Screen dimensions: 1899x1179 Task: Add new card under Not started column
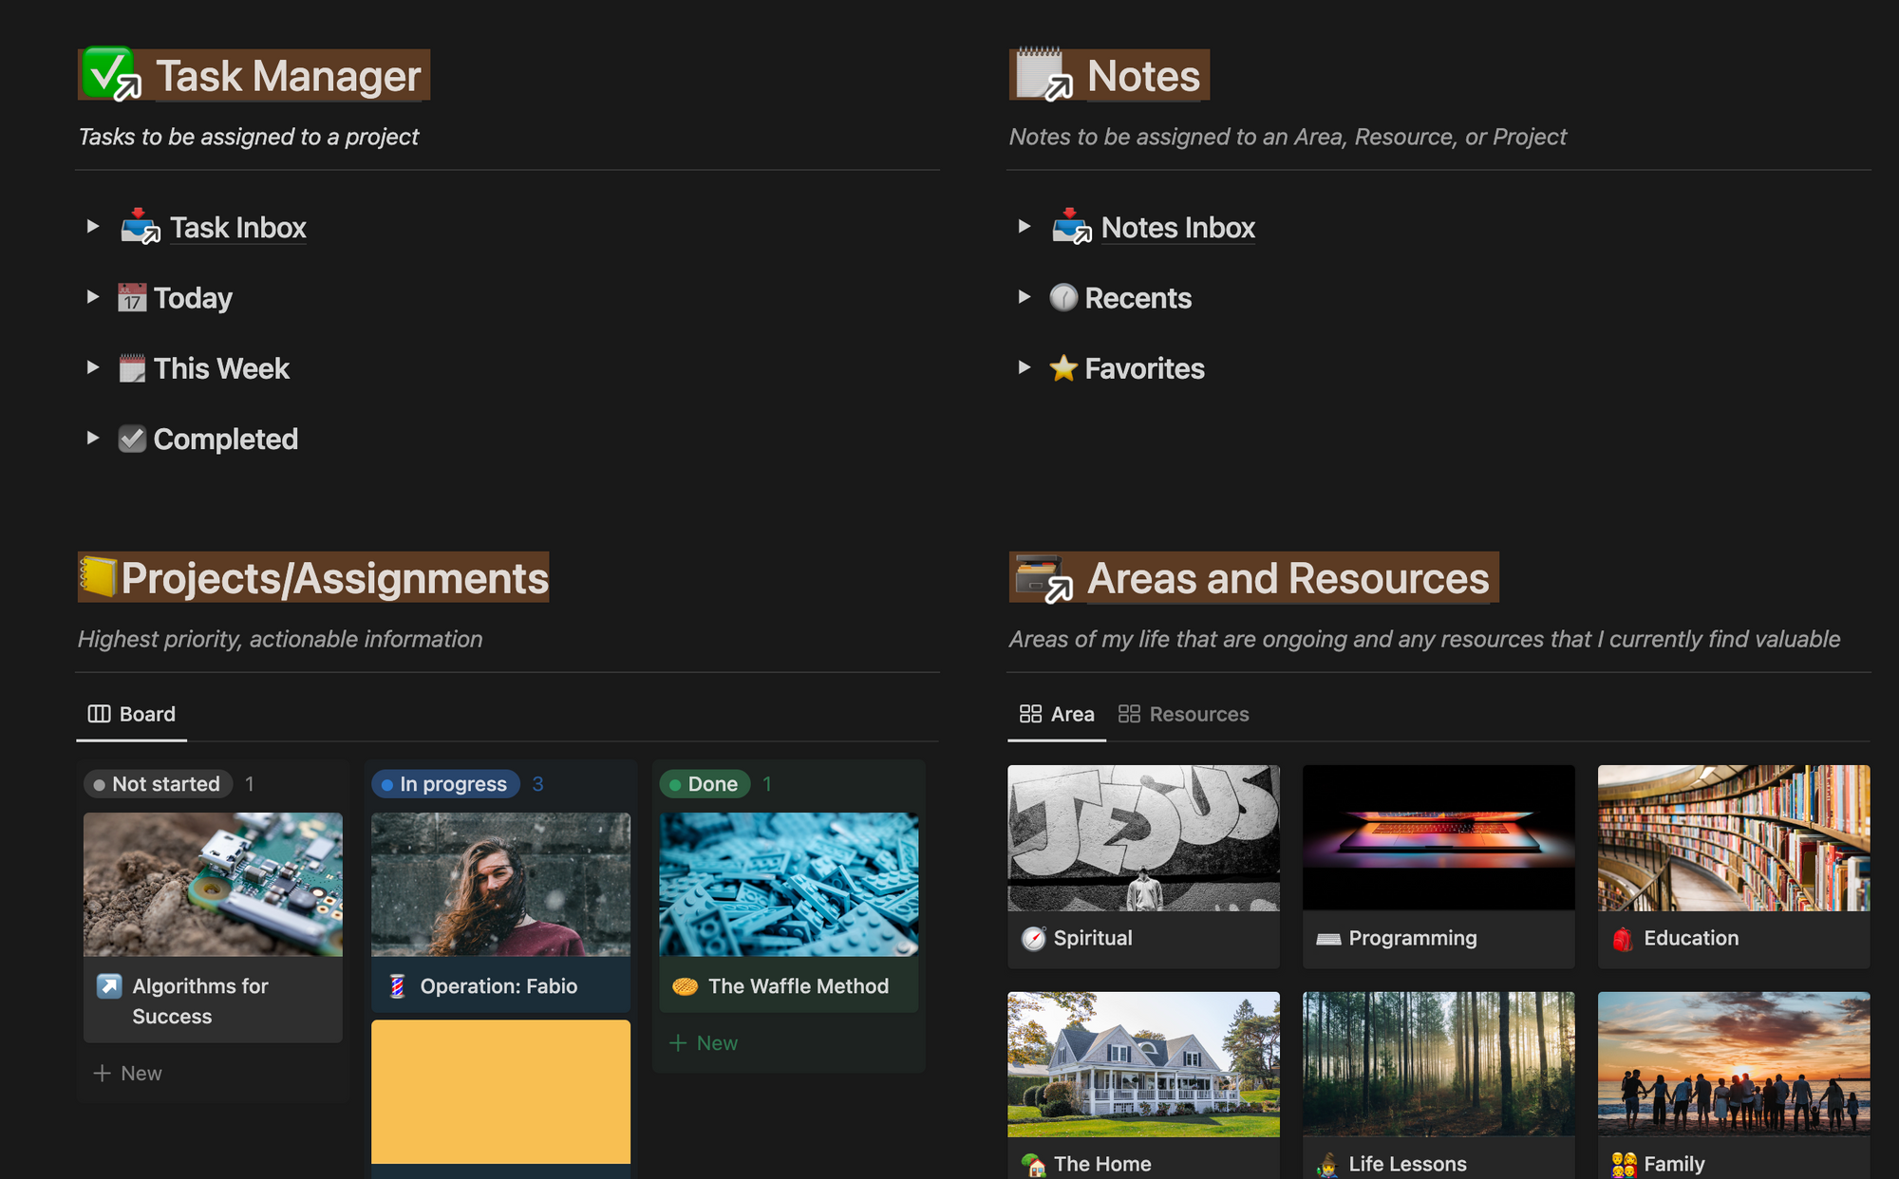coord(128,1074)
